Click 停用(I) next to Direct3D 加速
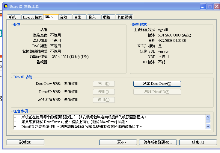 (104, 92)
